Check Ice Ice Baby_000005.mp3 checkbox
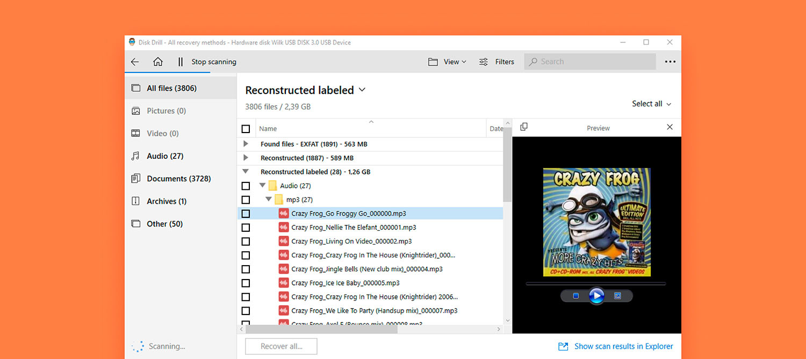Image resolution: width=806 pixels, height=359 pixels. (246, 283)
